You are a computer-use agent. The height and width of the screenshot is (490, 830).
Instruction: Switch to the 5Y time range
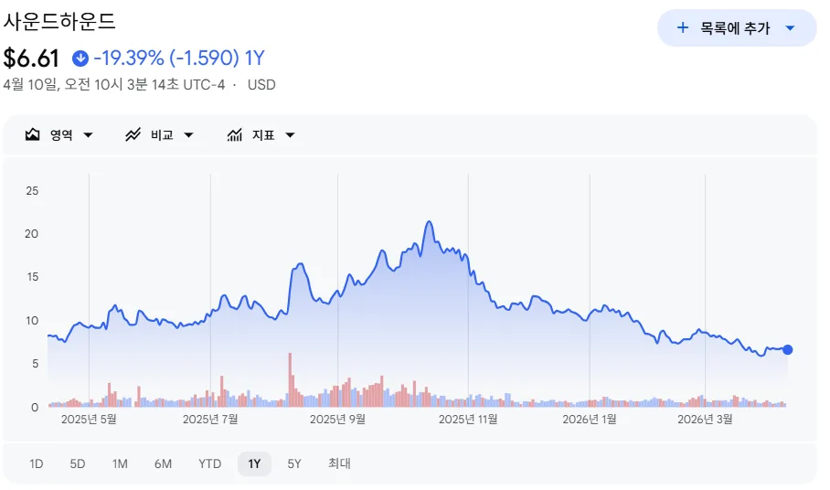tap(294, 464)
